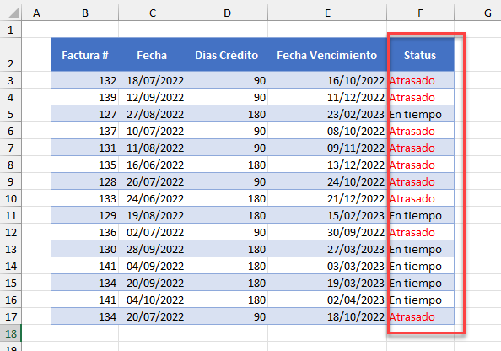This screenshot has height=351, width=501.
Task: Select column B header
Action: click(x=84, y=13)
